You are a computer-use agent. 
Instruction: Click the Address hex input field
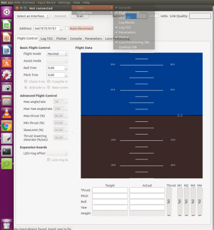click(47, 28)
